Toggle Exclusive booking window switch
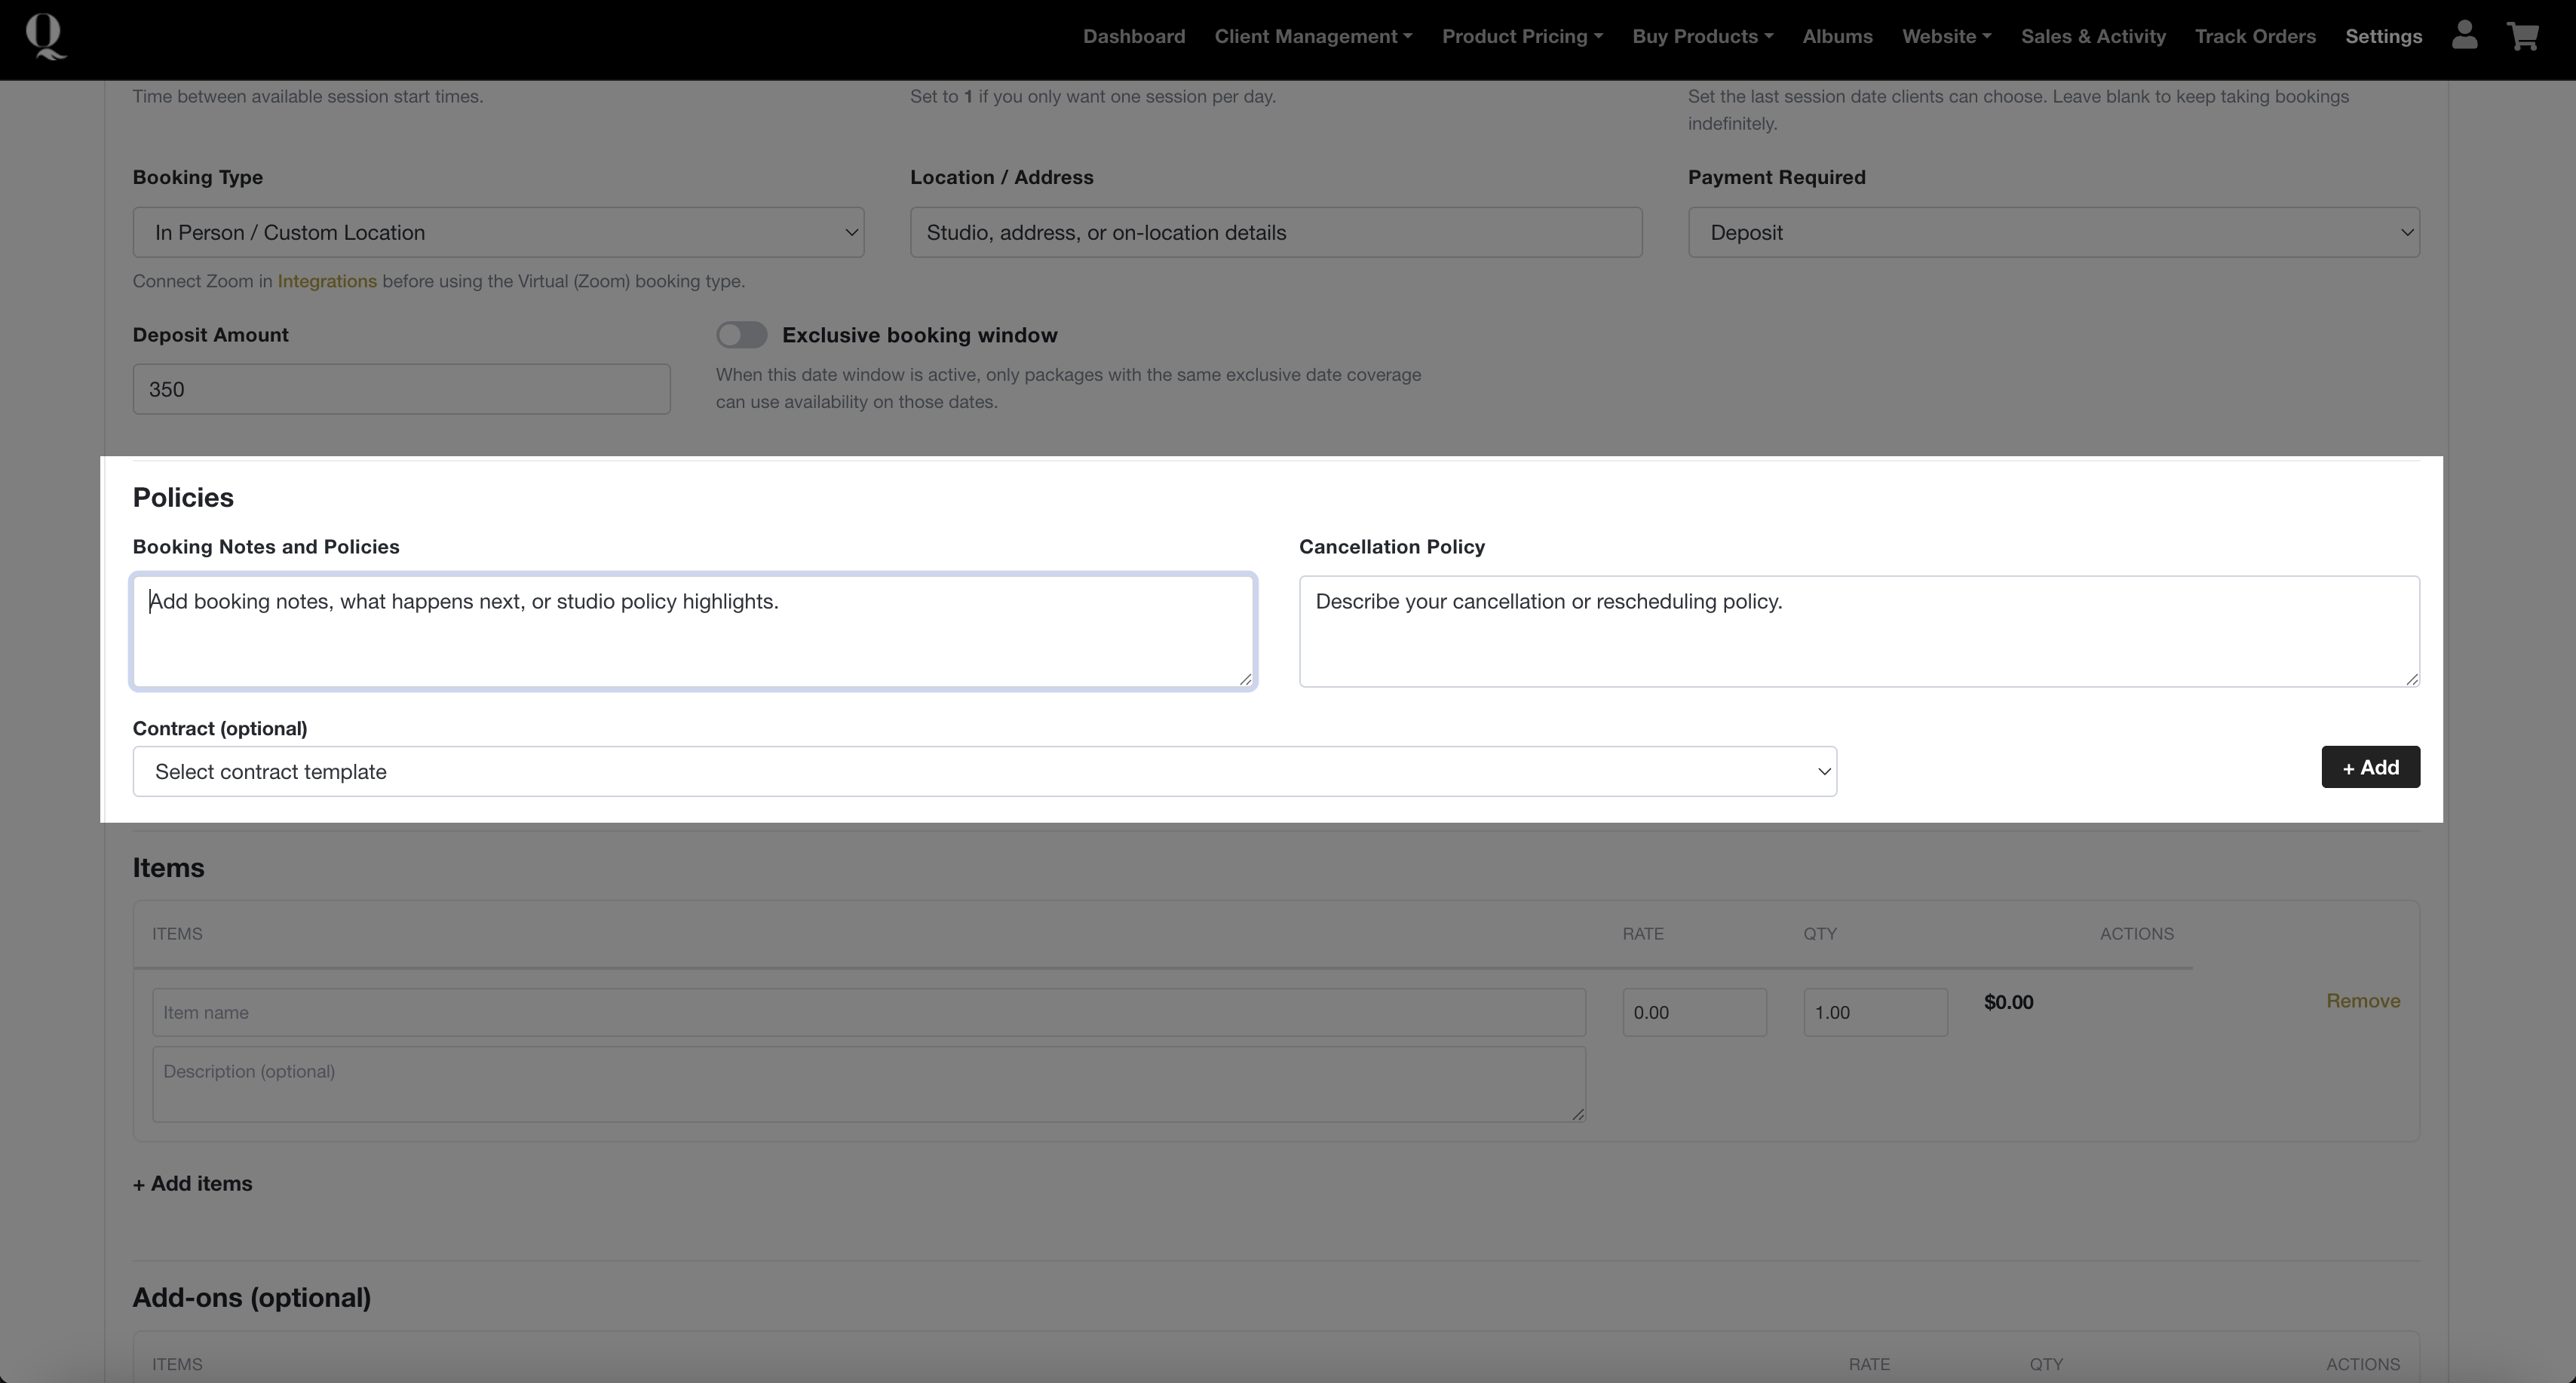The image size is (2576, 1383). [741, 335]
